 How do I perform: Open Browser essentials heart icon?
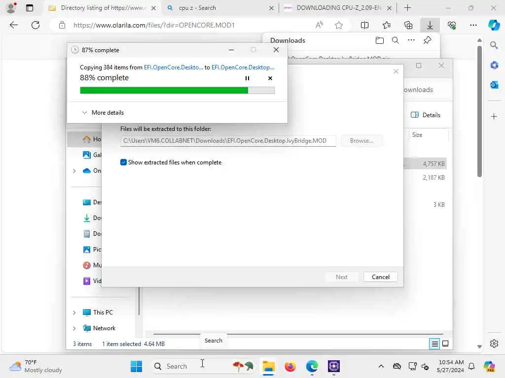(x=452, y=25)
